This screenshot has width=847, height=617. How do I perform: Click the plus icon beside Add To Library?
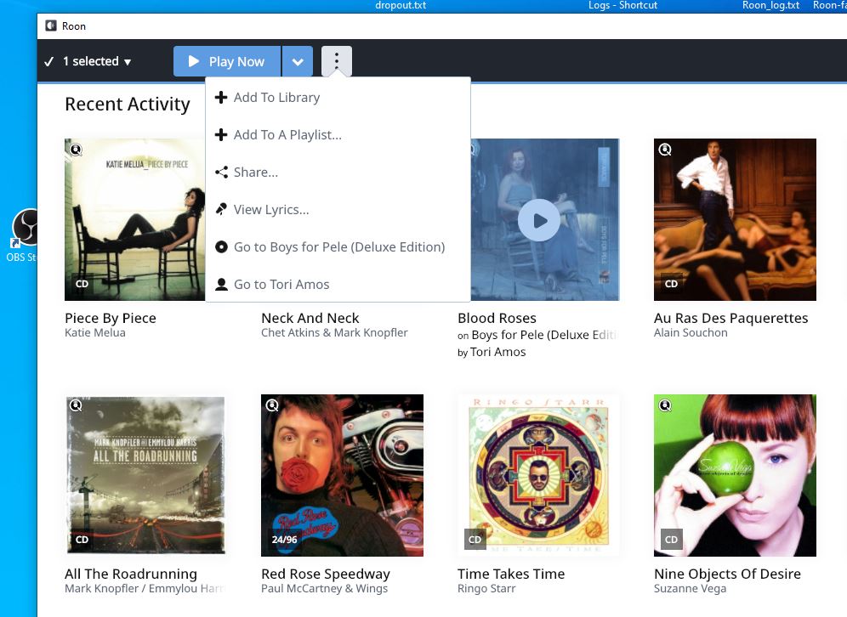pyautogui.click(x=221, y=97)
